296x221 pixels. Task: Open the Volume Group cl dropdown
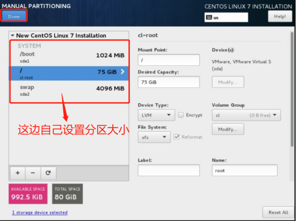point(246,115)
